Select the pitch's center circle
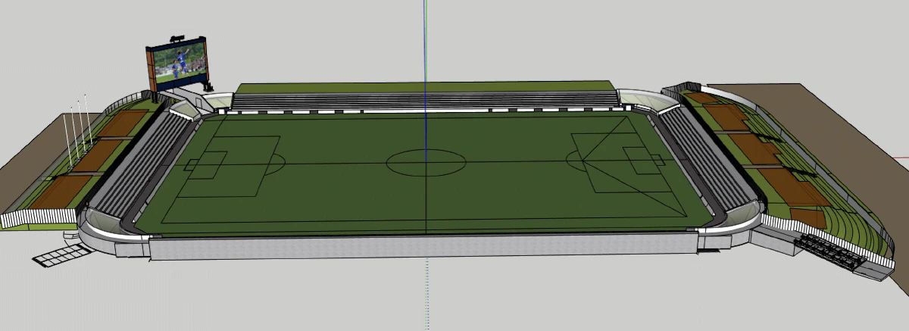 coord(426,162)
